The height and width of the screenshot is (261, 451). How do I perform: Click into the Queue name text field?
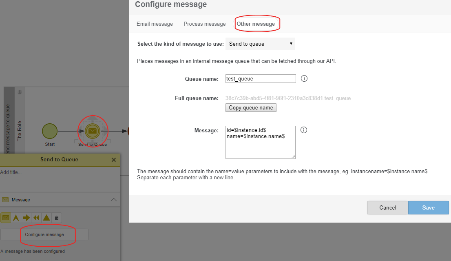point(261,78)
